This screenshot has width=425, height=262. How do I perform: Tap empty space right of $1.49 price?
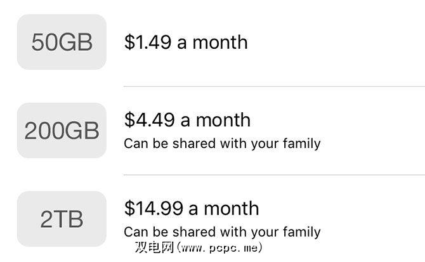336,43
